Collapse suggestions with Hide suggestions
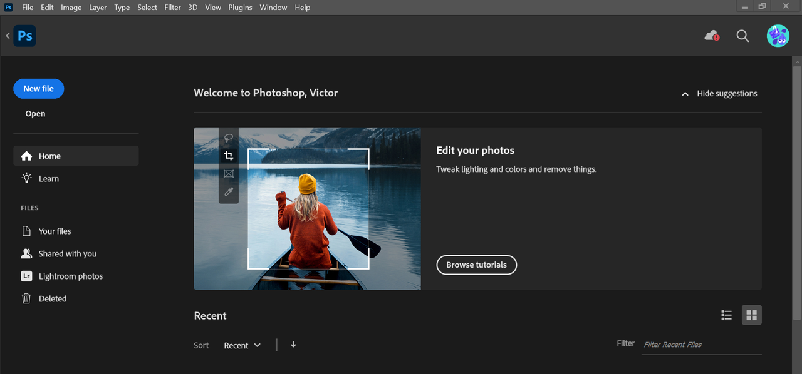802x374 pixels. (719, 93)
